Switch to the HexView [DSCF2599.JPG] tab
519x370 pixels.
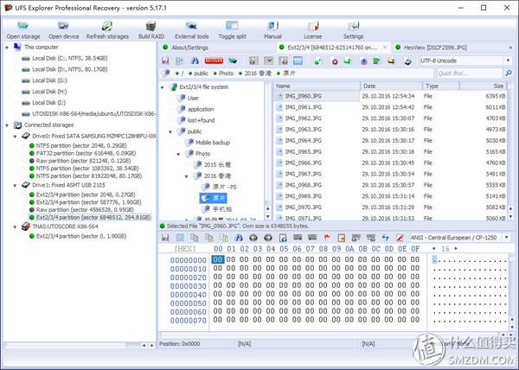(x=435, y=48)
